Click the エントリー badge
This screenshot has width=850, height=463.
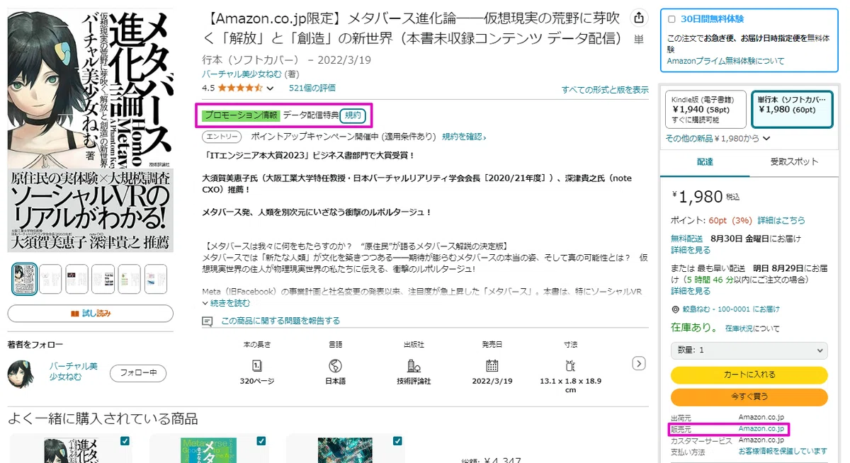[222, 137]
